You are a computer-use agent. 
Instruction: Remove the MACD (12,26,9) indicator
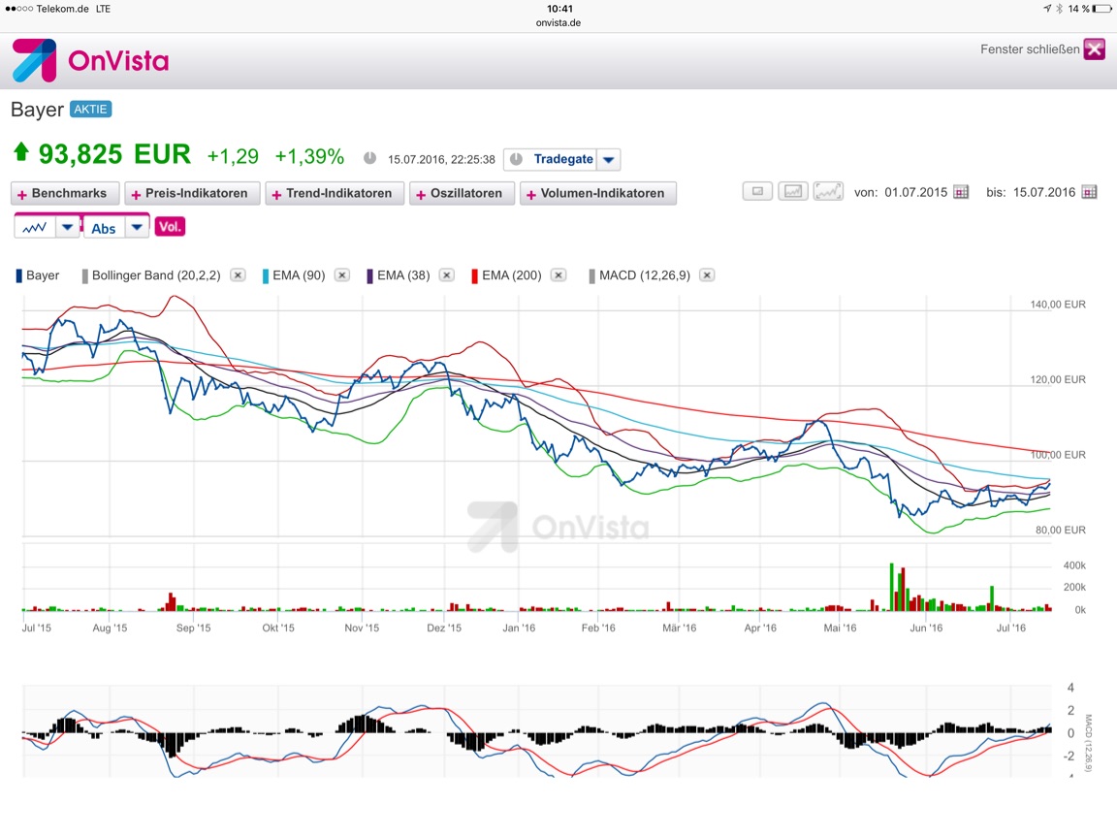[x=707, y=275]
